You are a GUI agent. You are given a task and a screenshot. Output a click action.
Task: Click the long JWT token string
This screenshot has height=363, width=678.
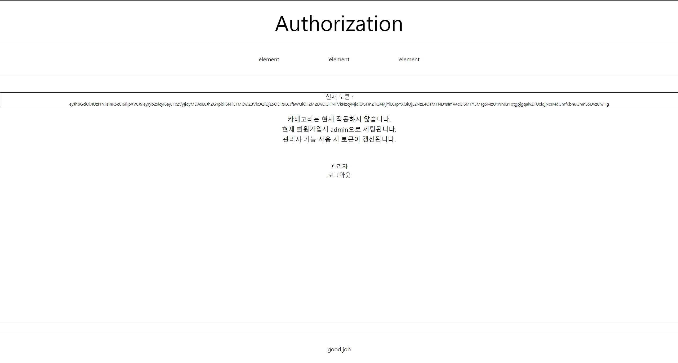click(x=339, y=104)
